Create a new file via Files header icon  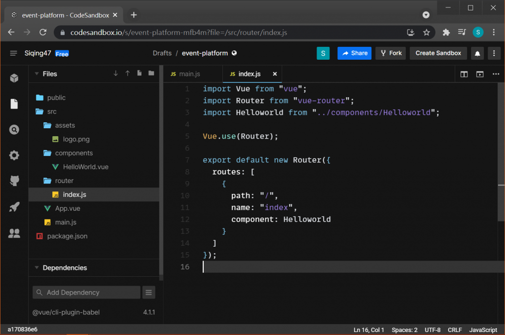[x=139, y=73]
